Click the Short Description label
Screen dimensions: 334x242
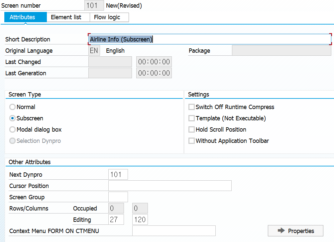(28, 39)
